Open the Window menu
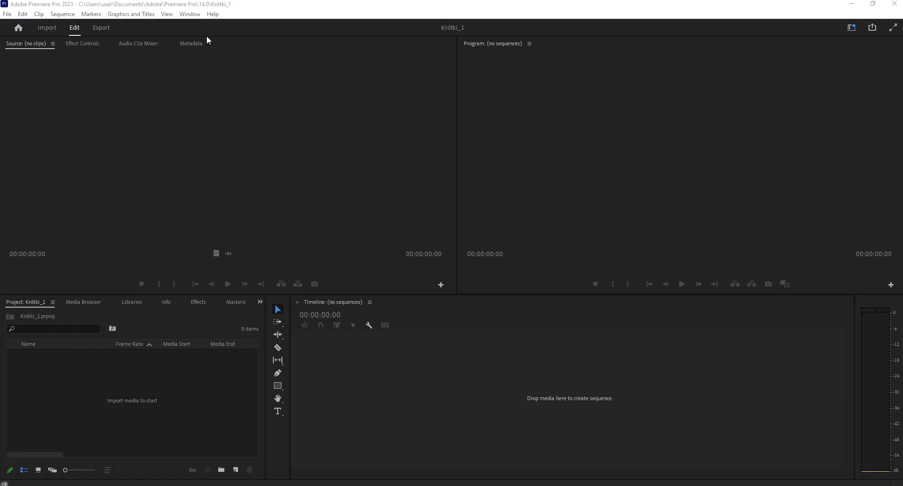903x486 pixels. (190, 14)
